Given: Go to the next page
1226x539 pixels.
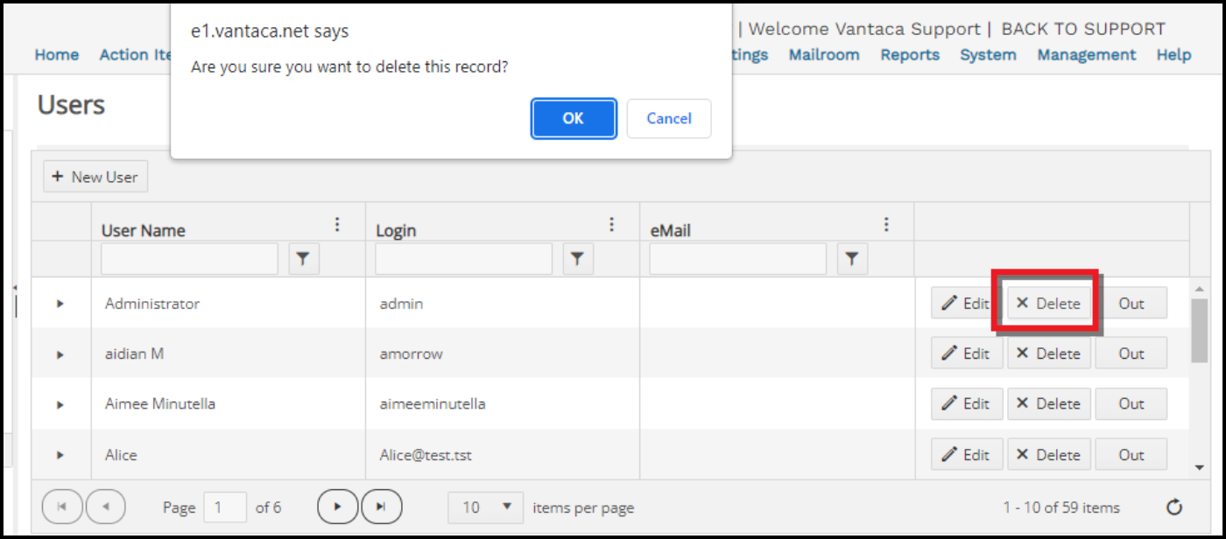Looking at the screenshot, I should [x=338, y=507].
